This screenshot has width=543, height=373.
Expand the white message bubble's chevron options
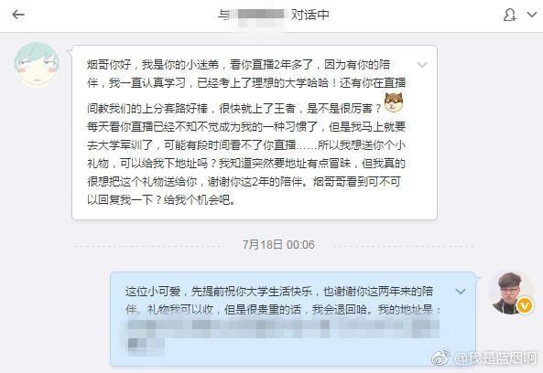pyautogui.click(x=422, y=65)
